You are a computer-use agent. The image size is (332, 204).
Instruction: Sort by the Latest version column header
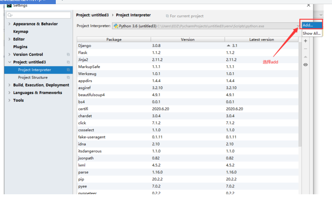pos(261,39)
